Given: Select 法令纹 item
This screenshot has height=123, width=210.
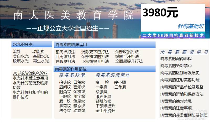Looking at the screenshot, I should (65, 111).
